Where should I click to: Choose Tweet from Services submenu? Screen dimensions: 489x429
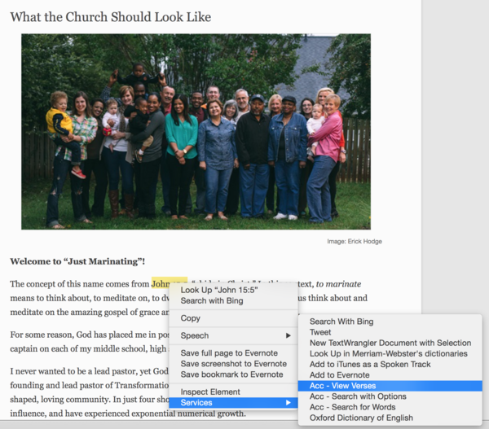(390, 332)
